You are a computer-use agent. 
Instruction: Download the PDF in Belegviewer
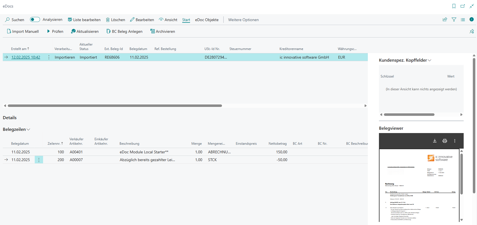435,141
